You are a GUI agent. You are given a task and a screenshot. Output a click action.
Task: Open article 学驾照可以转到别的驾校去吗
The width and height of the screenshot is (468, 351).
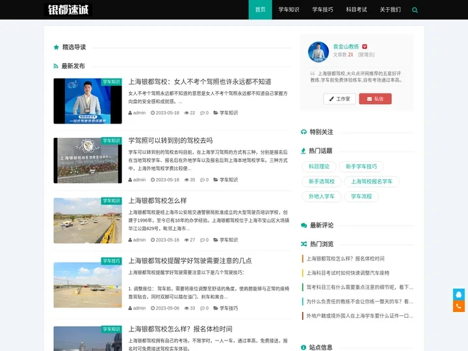[x=170, y=140]
